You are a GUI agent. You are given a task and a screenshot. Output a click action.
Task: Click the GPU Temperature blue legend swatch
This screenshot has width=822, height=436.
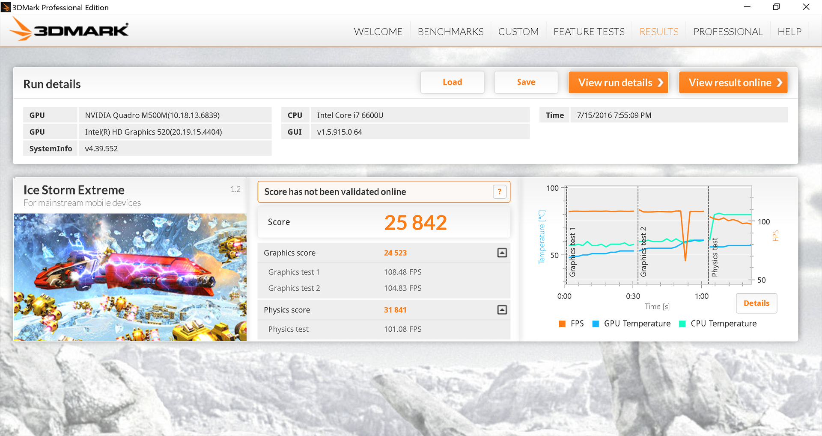click(x=596, y=324)
